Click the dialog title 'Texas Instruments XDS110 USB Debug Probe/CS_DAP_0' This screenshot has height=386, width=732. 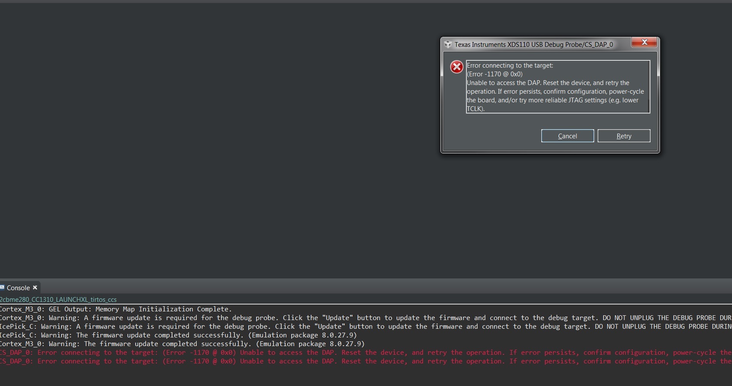point(534,44)
